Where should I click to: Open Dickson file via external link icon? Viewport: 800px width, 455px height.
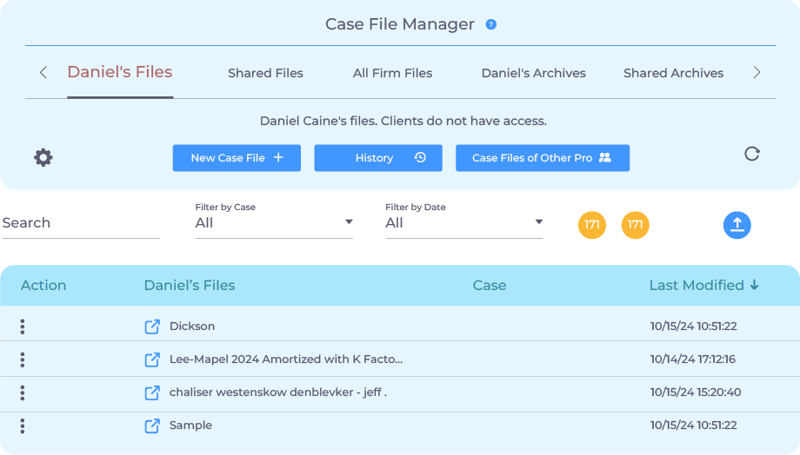[152, 326]
